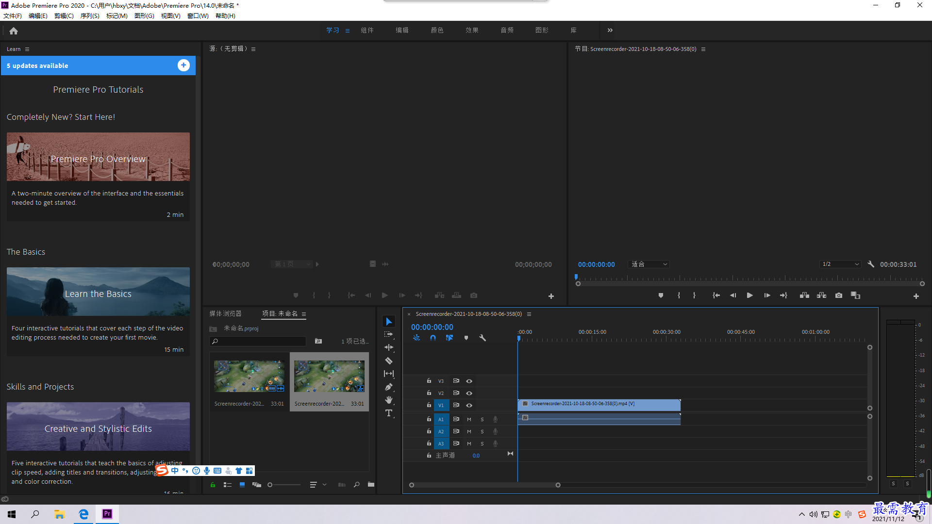Open timeline display settings wrench
The image size is (932, 524).
[x=483, y=338]
